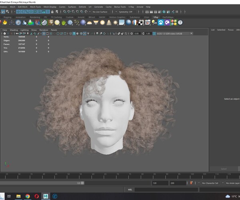Toggle the padlock selection lock icon
This screenshot has height=200, width=240.
(52, 12)
